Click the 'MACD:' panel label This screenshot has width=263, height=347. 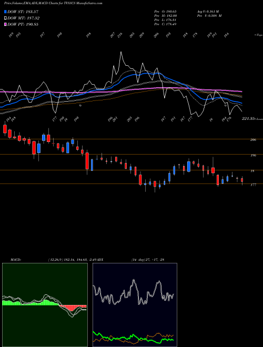point(15,260)
